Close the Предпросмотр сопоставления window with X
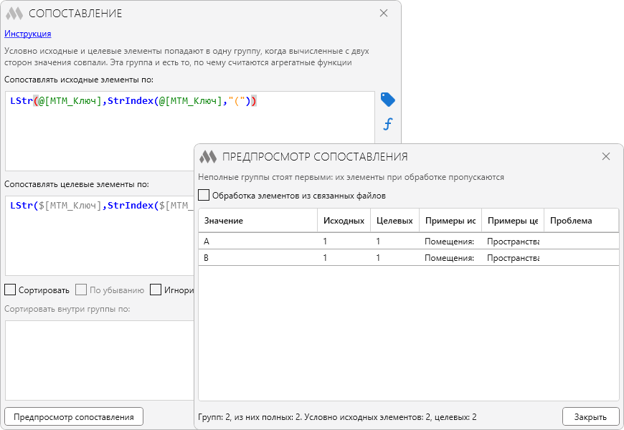This screenshot has width=624, height=430. (x=606, y=156)
